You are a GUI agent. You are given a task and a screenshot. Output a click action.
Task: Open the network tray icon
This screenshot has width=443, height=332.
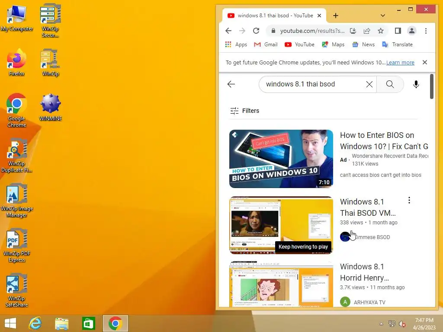(x=392, y=324)
